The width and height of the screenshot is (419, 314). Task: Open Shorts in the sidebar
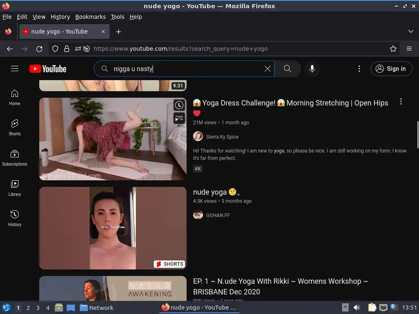15,128
